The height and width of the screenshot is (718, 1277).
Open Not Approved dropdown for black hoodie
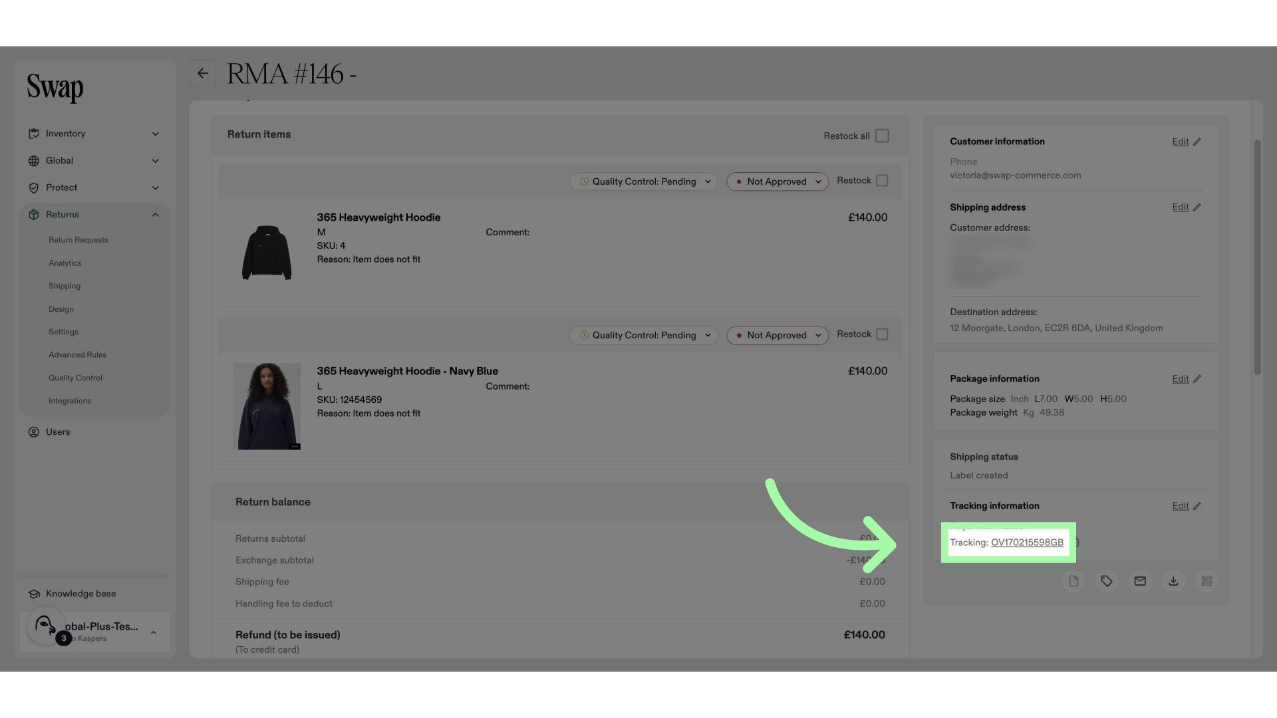click(x=778, y=181)
